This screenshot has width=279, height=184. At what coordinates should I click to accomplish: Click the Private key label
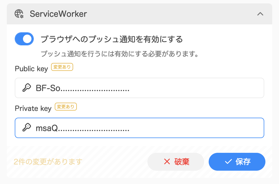pos(33,108)
